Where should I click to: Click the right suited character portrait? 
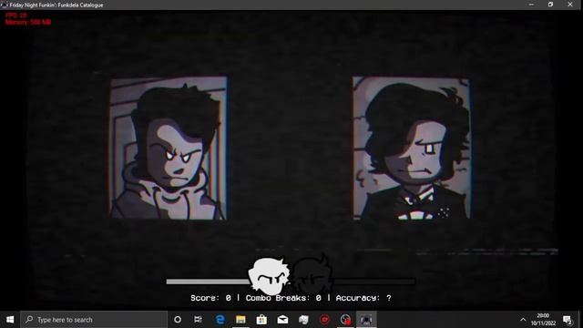coord(411,148)
